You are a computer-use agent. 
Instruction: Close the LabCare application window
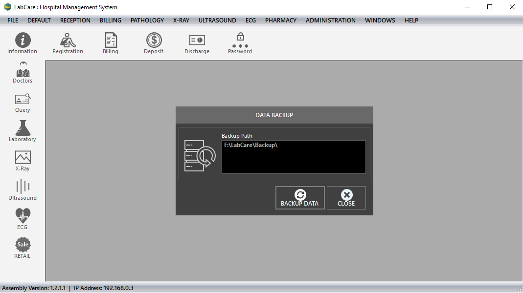click(512, 7)
